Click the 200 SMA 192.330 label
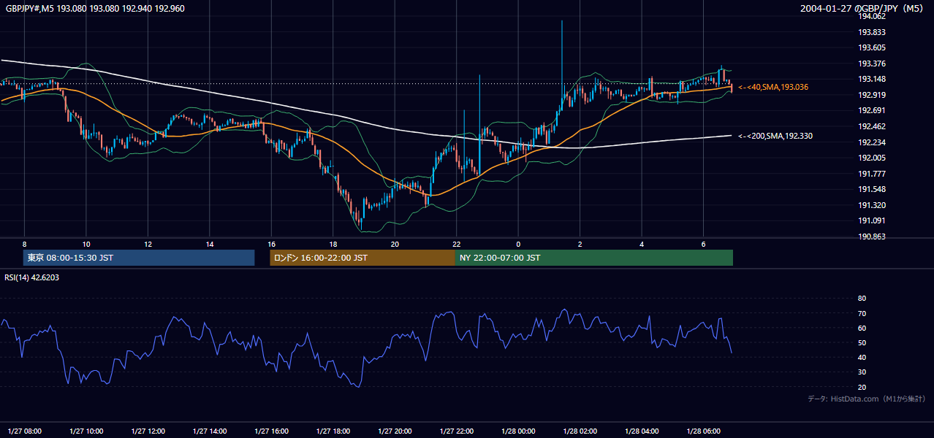 coord(775,136)
